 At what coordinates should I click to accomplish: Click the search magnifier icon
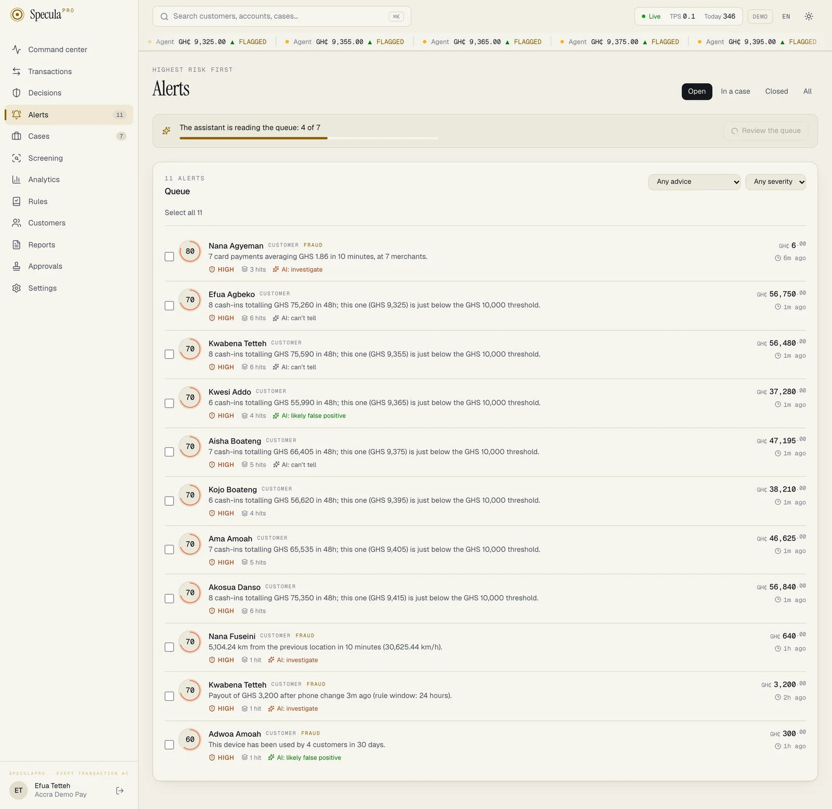coord(164,17)
